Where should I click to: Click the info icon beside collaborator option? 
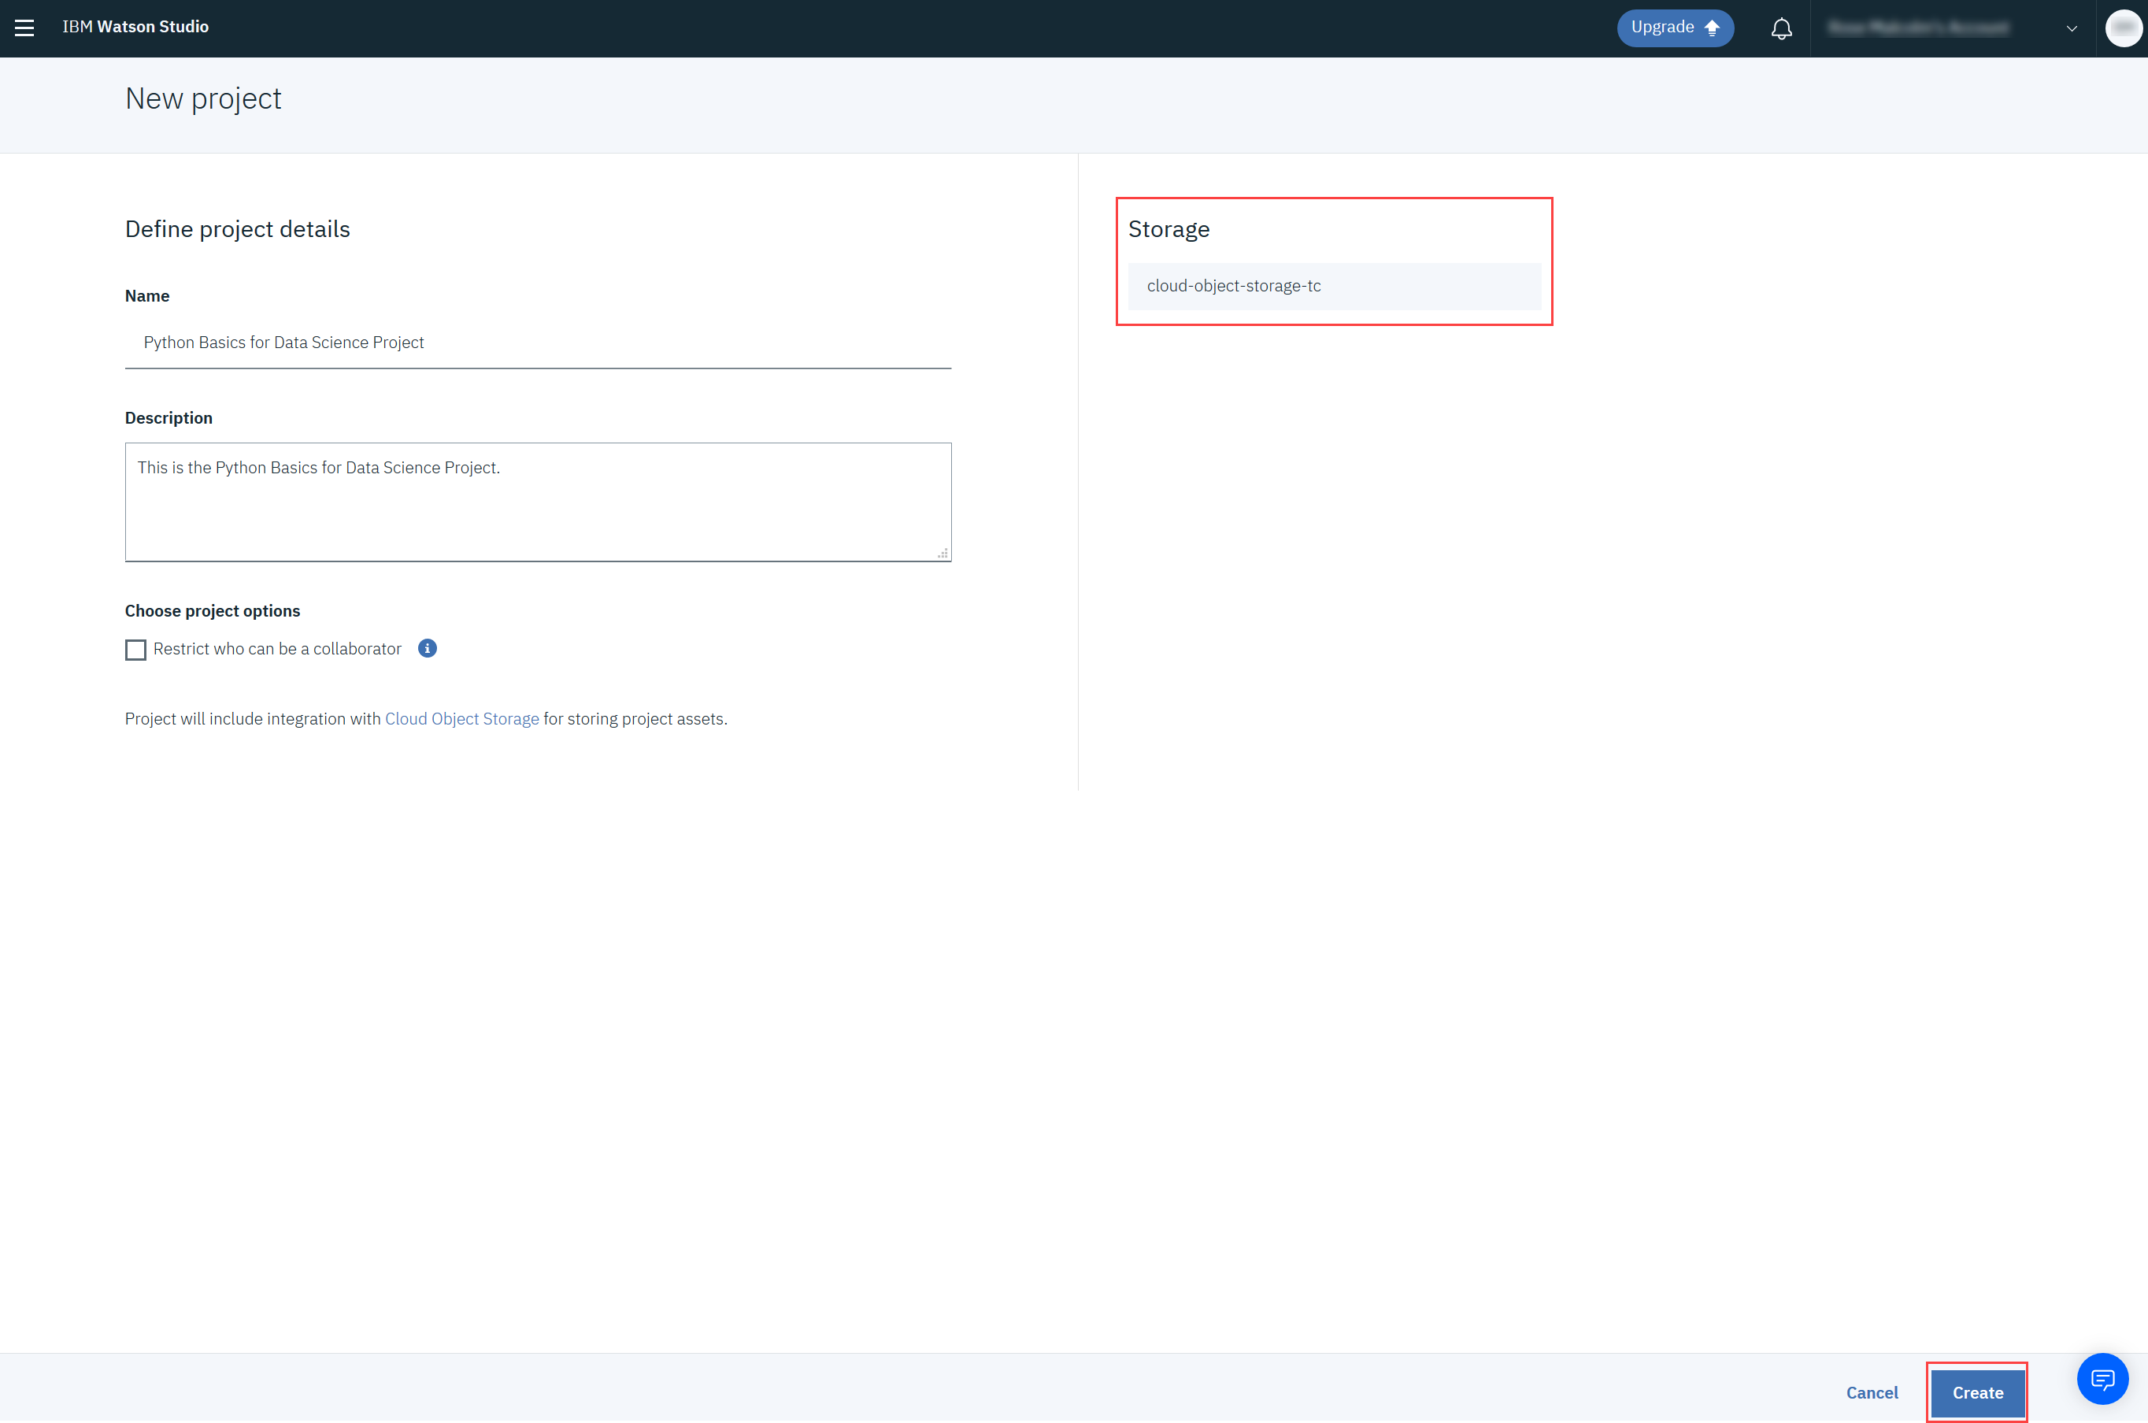coord(428,648)
